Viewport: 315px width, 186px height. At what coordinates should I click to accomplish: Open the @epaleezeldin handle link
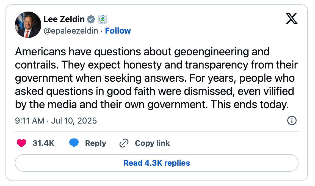tap(71, 31)
